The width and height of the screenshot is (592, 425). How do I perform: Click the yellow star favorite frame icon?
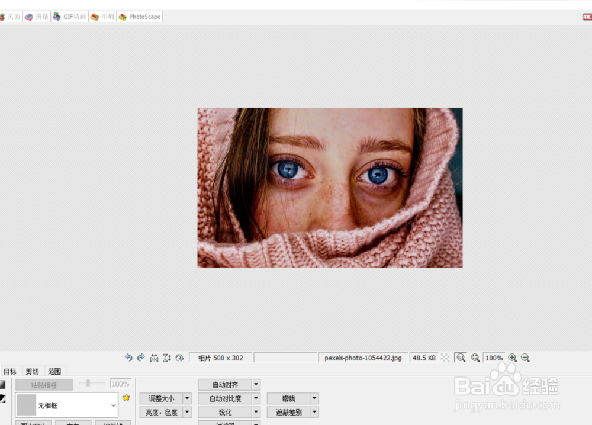coord(126,397)
